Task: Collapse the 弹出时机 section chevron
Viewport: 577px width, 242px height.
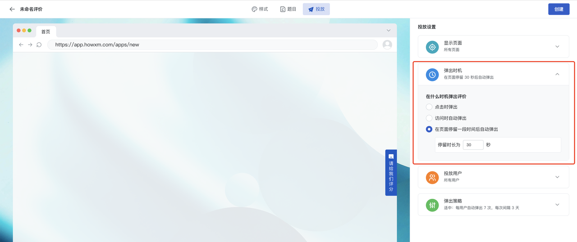Action: [x=557, y=74]
